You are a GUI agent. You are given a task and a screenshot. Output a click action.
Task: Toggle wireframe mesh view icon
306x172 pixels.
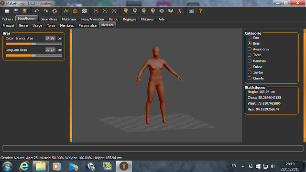tap(76, 11)
